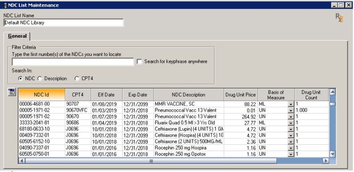Viewport: 354px width, 172px height.
Task: Select the Fluarix Quad 0.5 Ml row
Action: click(x=189, y=123)
